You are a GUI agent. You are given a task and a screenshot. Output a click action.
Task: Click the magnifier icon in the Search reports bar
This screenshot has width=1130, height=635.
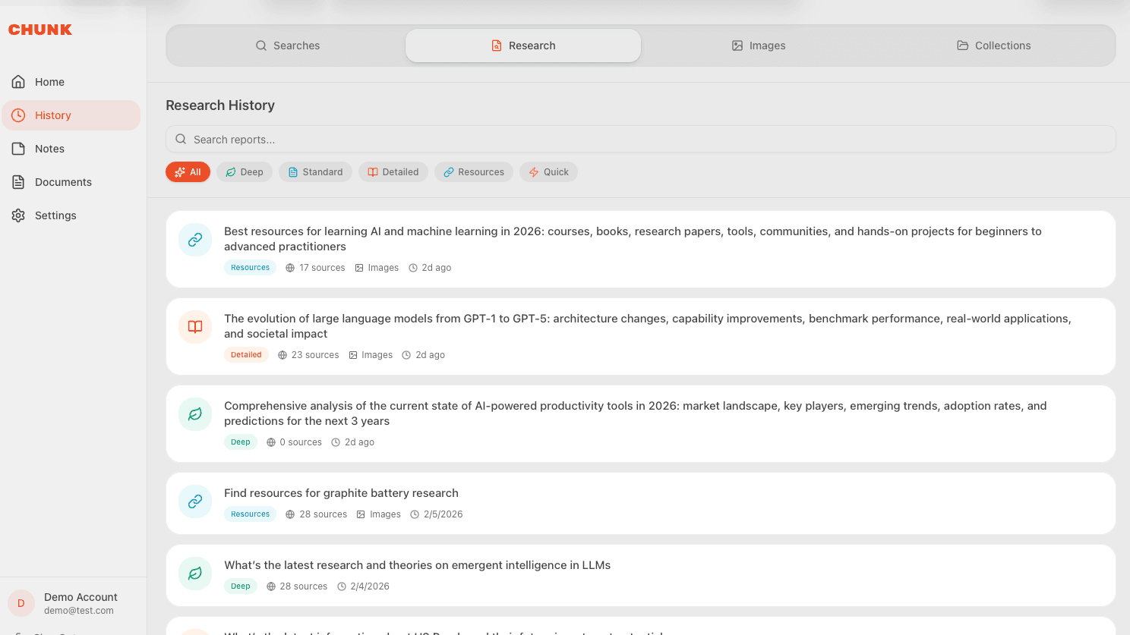click(181, 139)
